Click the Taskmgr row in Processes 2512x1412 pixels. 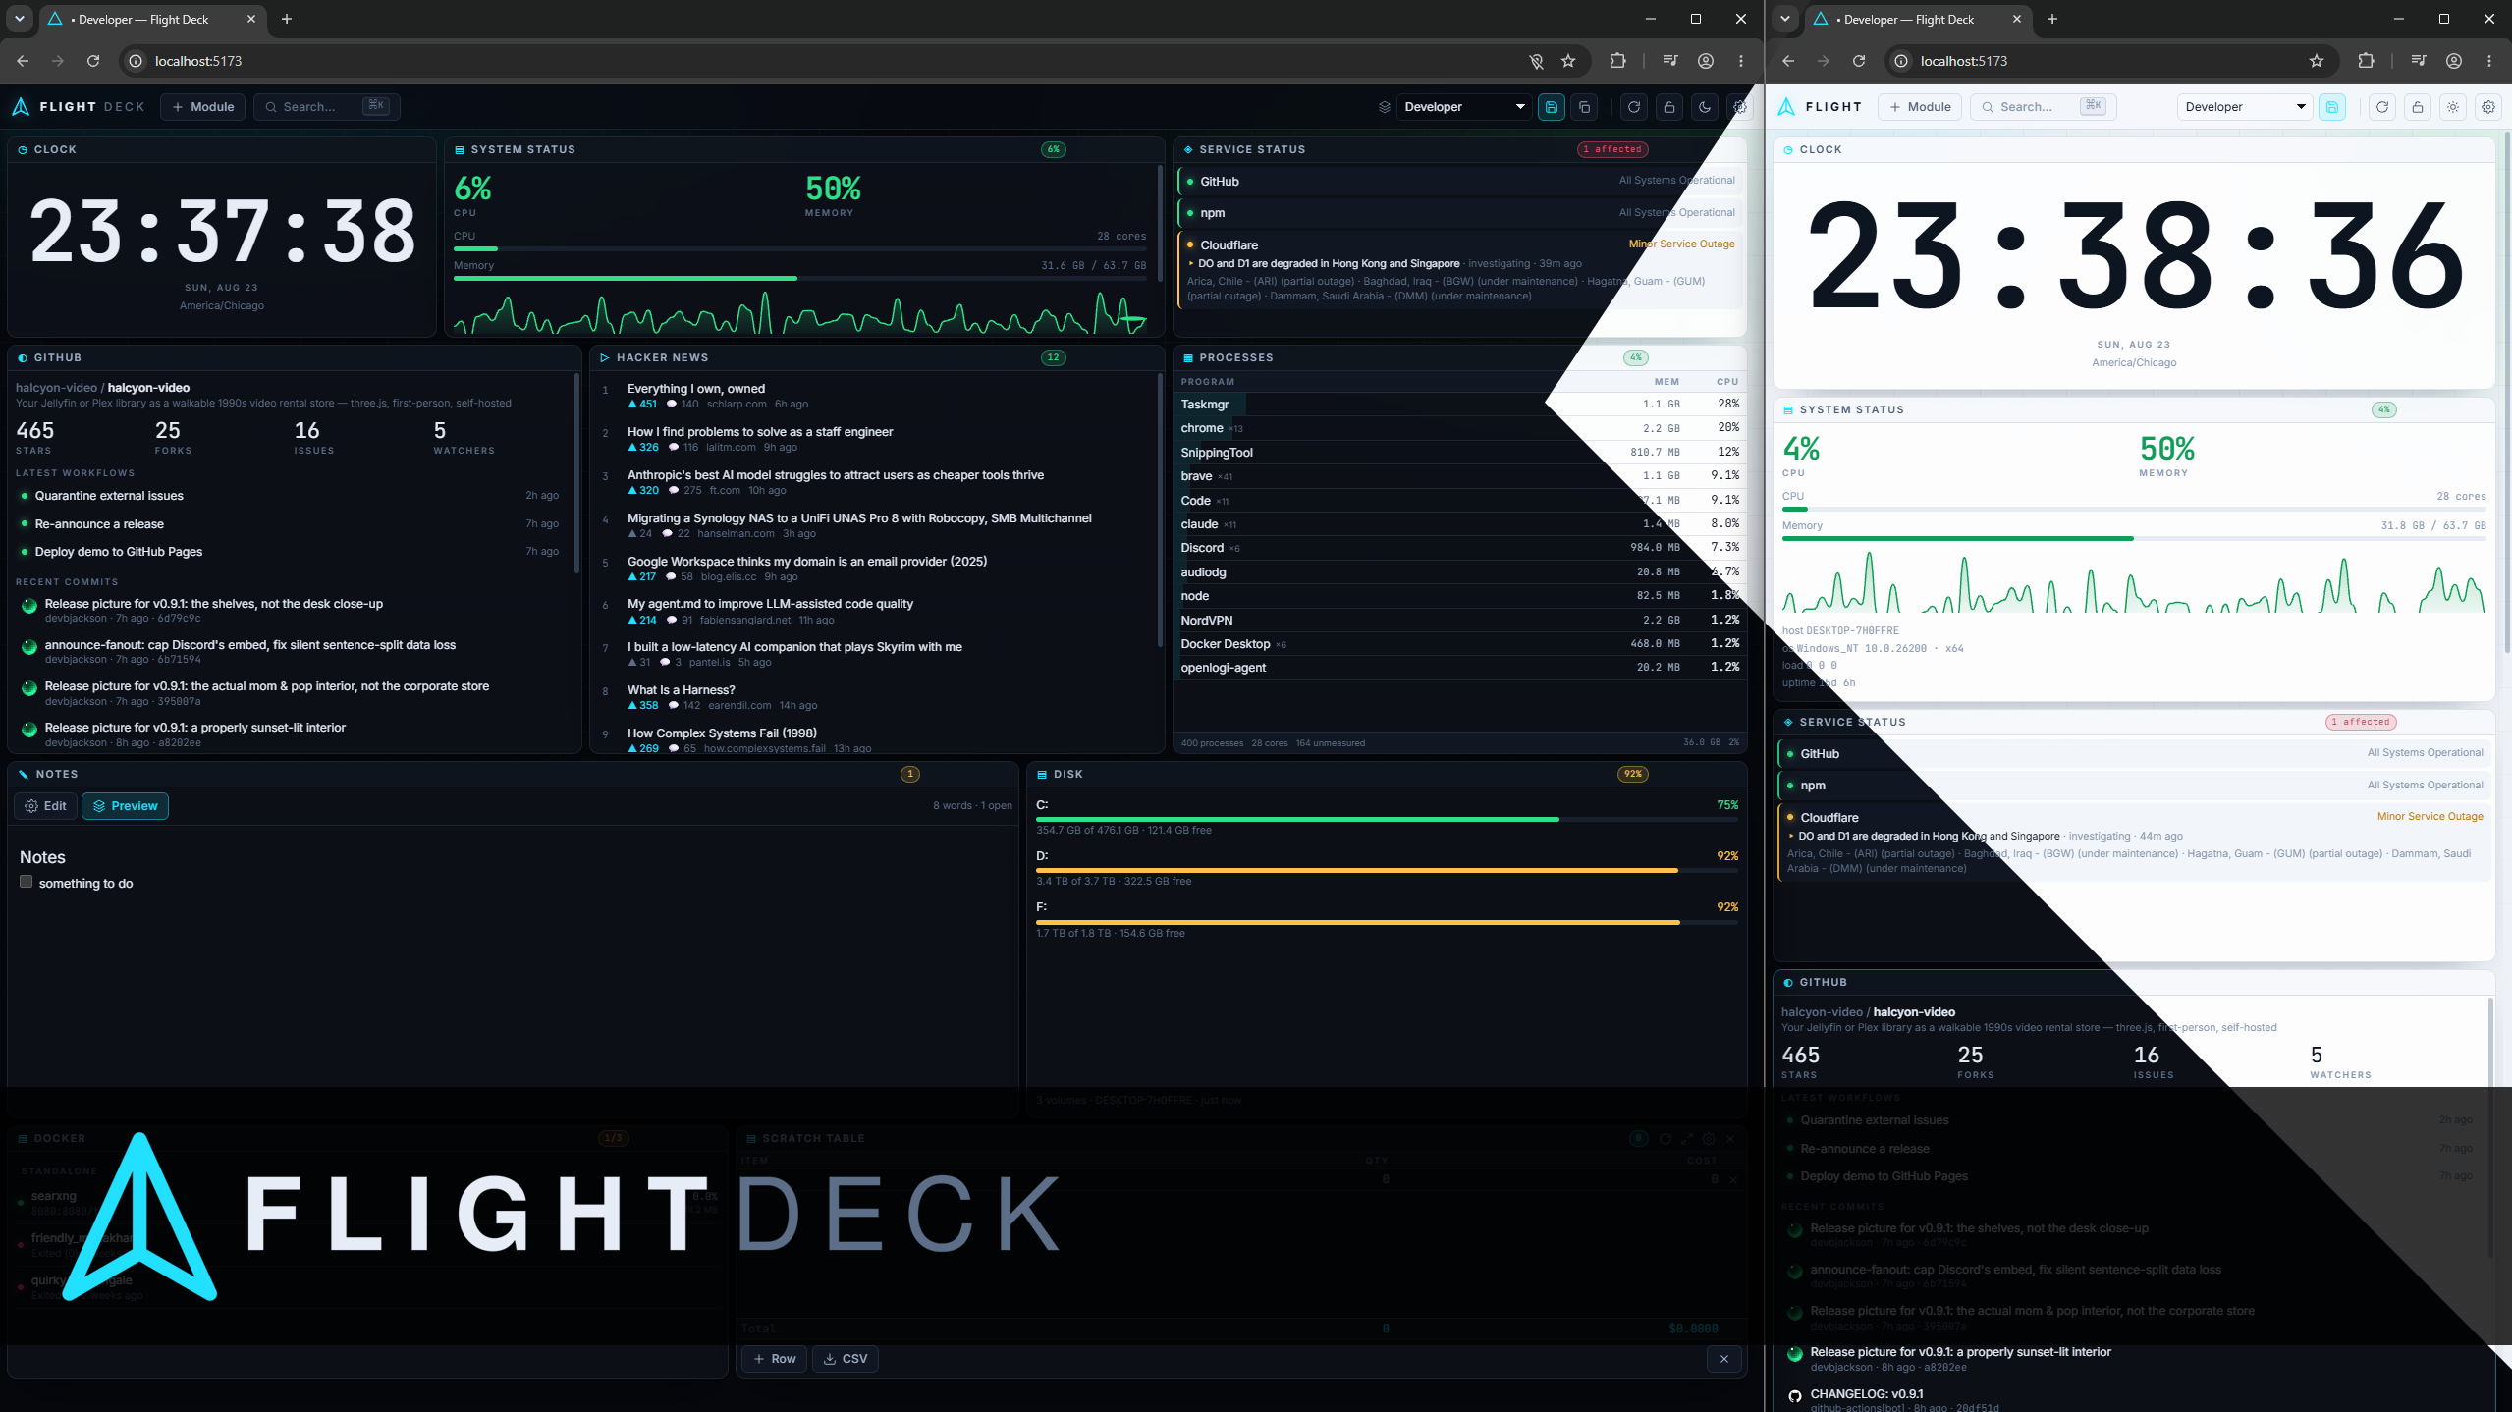[x=1460, y=405]
